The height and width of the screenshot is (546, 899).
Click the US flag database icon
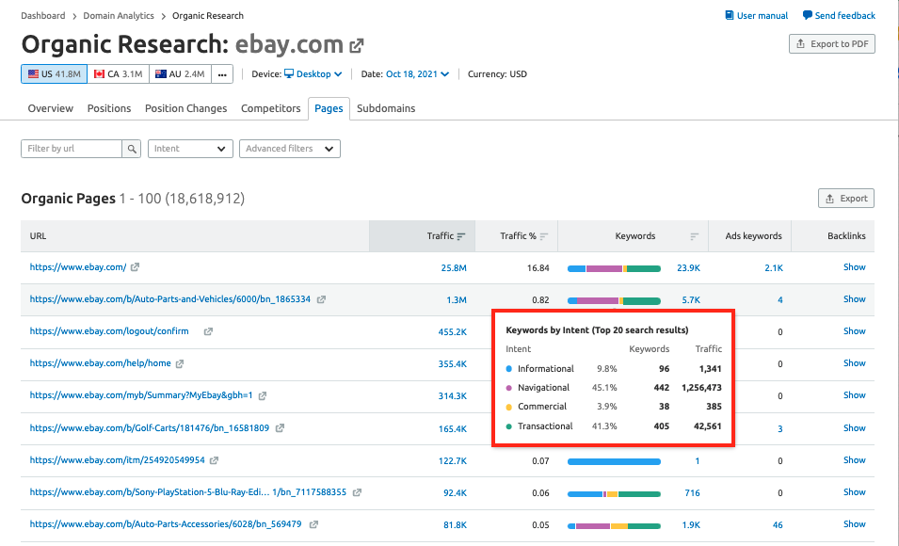[33, 74]
